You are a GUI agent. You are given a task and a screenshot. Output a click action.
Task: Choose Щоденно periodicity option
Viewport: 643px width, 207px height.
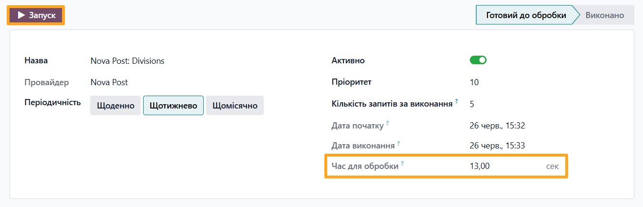pyautogui.click(x=116, y=106)
